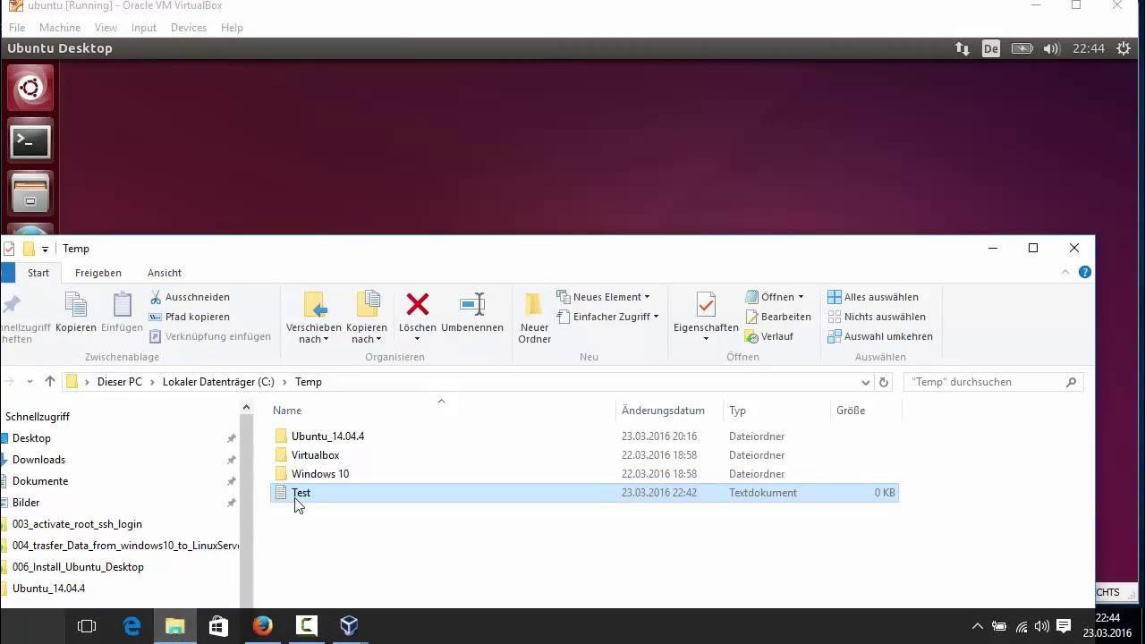Open the Ubuntu dash launcher icon

(30, 89)
